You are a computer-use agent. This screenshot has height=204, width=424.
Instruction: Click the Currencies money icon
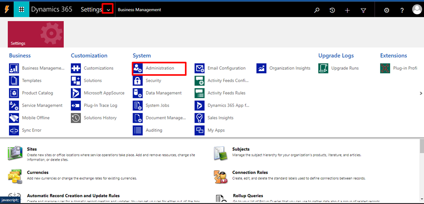pyautogui.click(x=15, y=177)
